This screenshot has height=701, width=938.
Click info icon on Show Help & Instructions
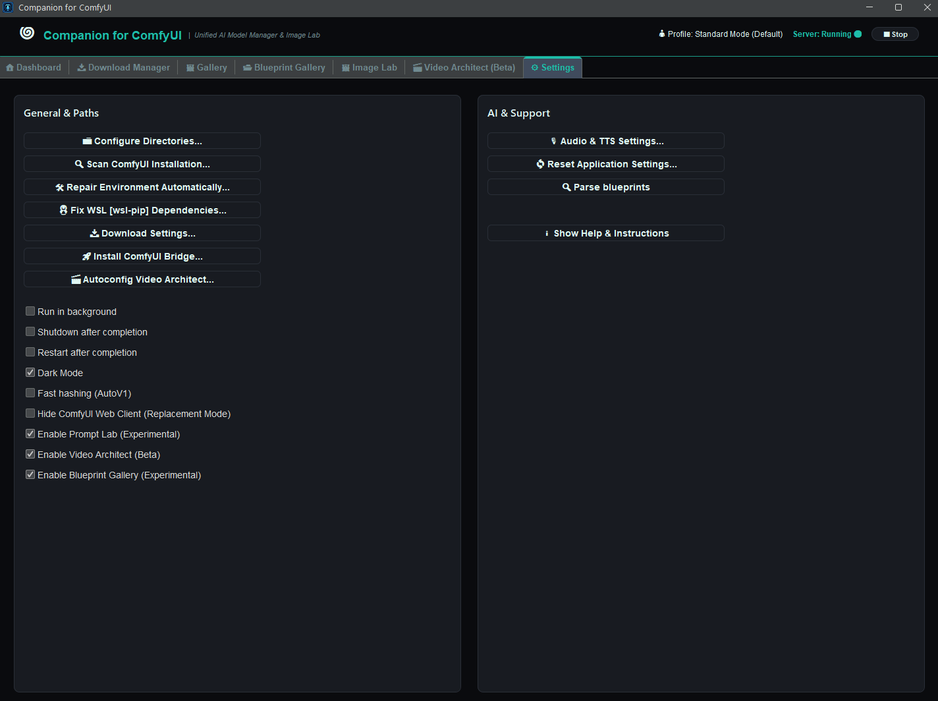click(x=547, y=233)
